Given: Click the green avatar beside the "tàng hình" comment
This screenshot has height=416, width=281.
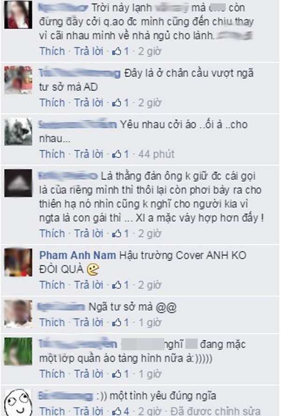Looking at the screenshot, I should 18,352.
